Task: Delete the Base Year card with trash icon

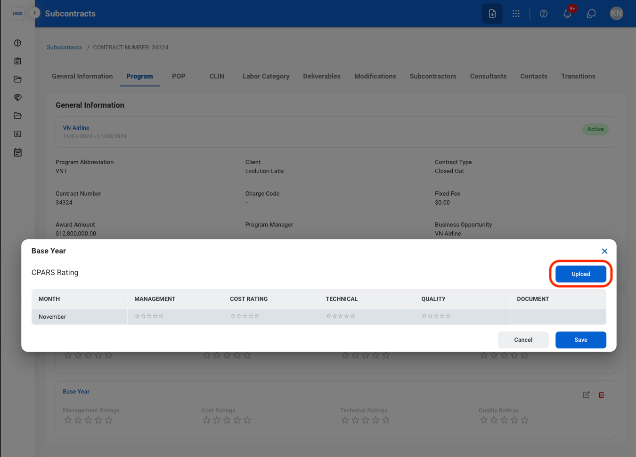Action: [x=601, y=395]
